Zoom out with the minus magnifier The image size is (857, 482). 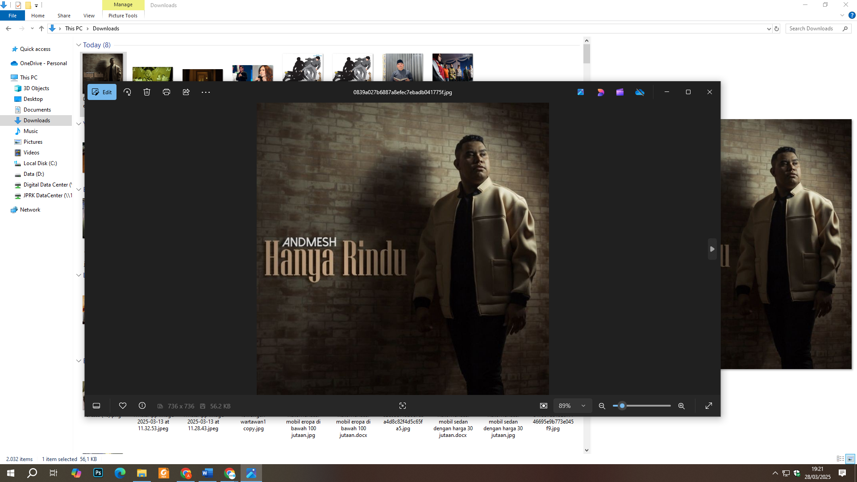[x=602, y=406]
